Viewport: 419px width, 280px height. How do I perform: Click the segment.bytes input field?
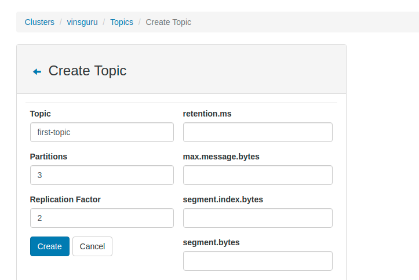tap(257, 261)
